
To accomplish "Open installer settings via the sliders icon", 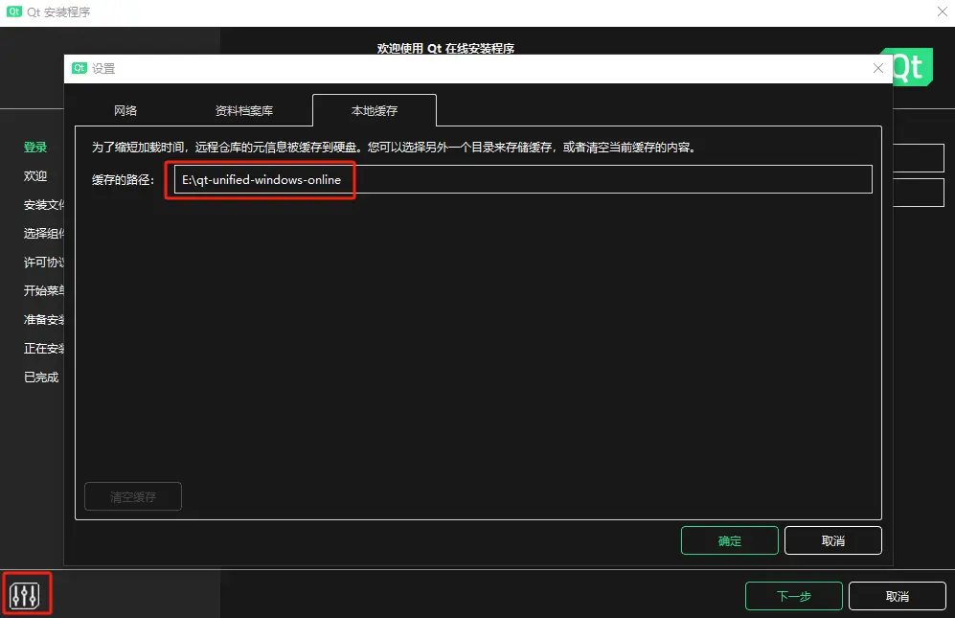I will tap(26, 592).
